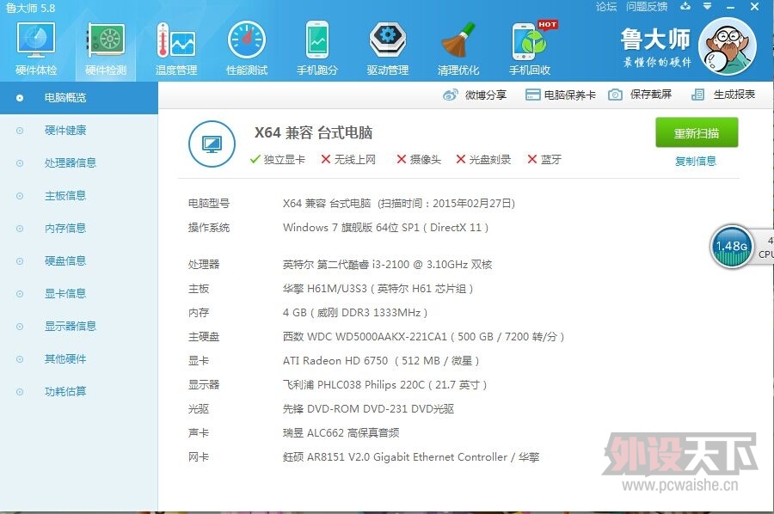Click the X64 兼容 台式电脑 heading
Image resolution: width=774 pixels, height=514 pixels.
pyautogui.click(x=313, y=132)
